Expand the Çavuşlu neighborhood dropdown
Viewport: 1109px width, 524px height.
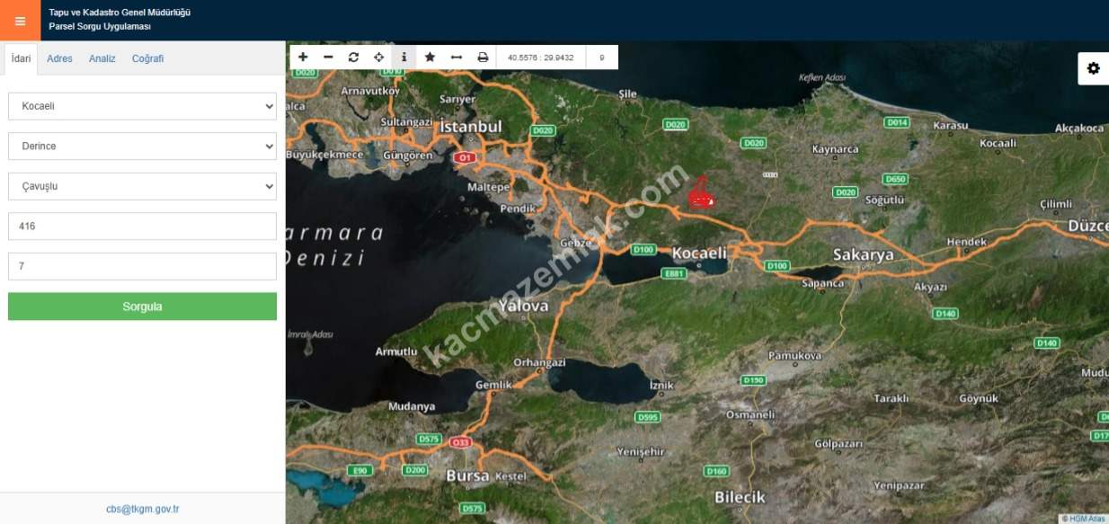coord(142,186)
